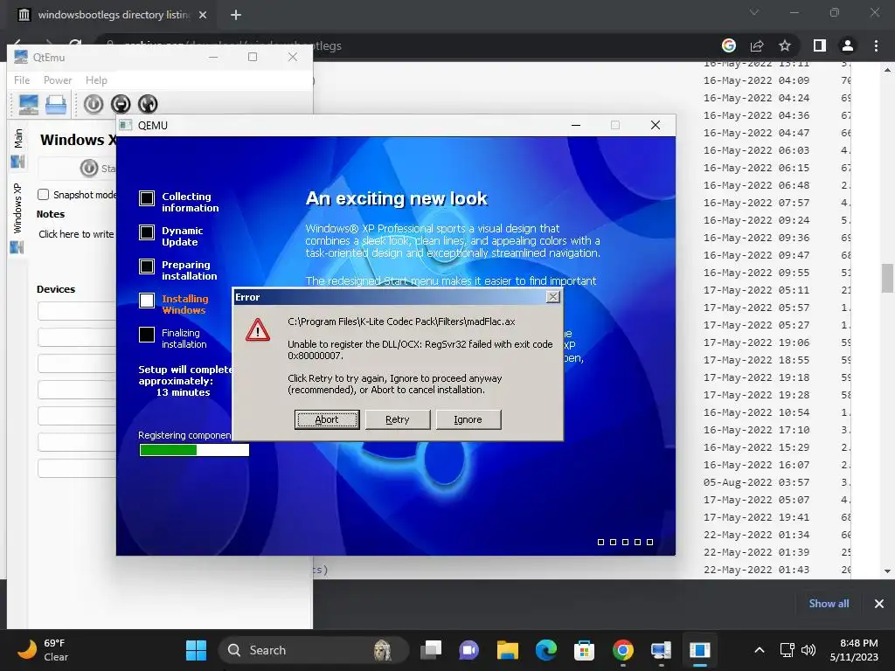The image size is (895, 671).
Task: Click the volume icon in system tray
Action: 808,650
